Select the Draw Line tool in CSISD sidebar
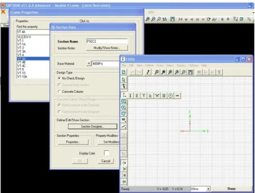The width and height of the screenshot is (255, 193). click(x=123, y=127)
